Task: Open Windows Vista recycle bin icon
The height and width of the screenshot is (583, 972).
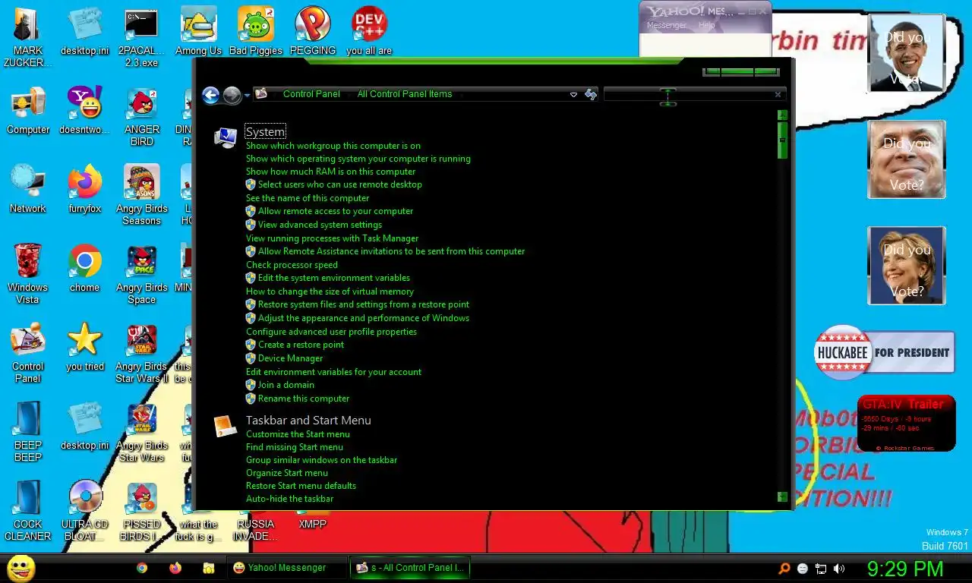Action: pyautogui.click(x=28, y=275)
